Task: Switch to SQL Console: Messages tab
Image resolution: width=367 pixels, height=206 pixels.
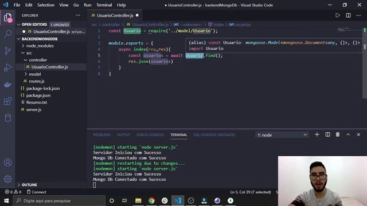Action: 214,135
